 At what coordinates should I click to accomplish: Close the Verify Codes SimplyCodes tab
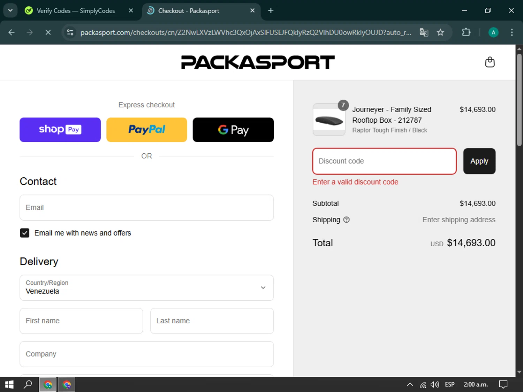click(131, 11)
